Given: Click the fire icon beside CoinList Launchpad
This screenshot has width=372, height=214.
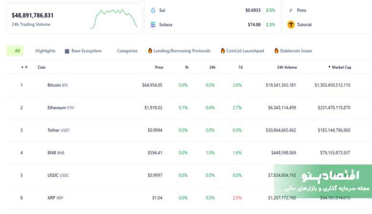Looking at the screenshot, I should (x=223, y=50).
